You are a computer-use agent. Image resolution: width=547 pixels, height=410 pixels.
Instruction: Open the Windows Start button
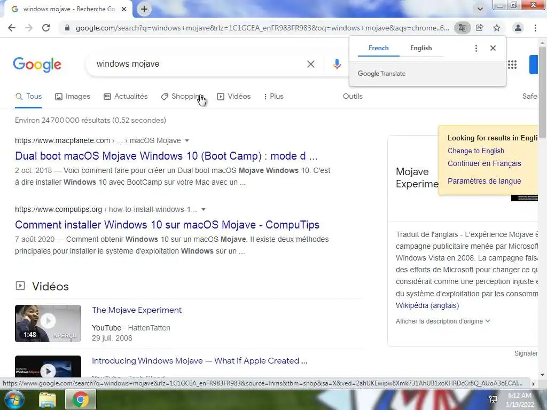pyautogui.click(x=13, y=400)
